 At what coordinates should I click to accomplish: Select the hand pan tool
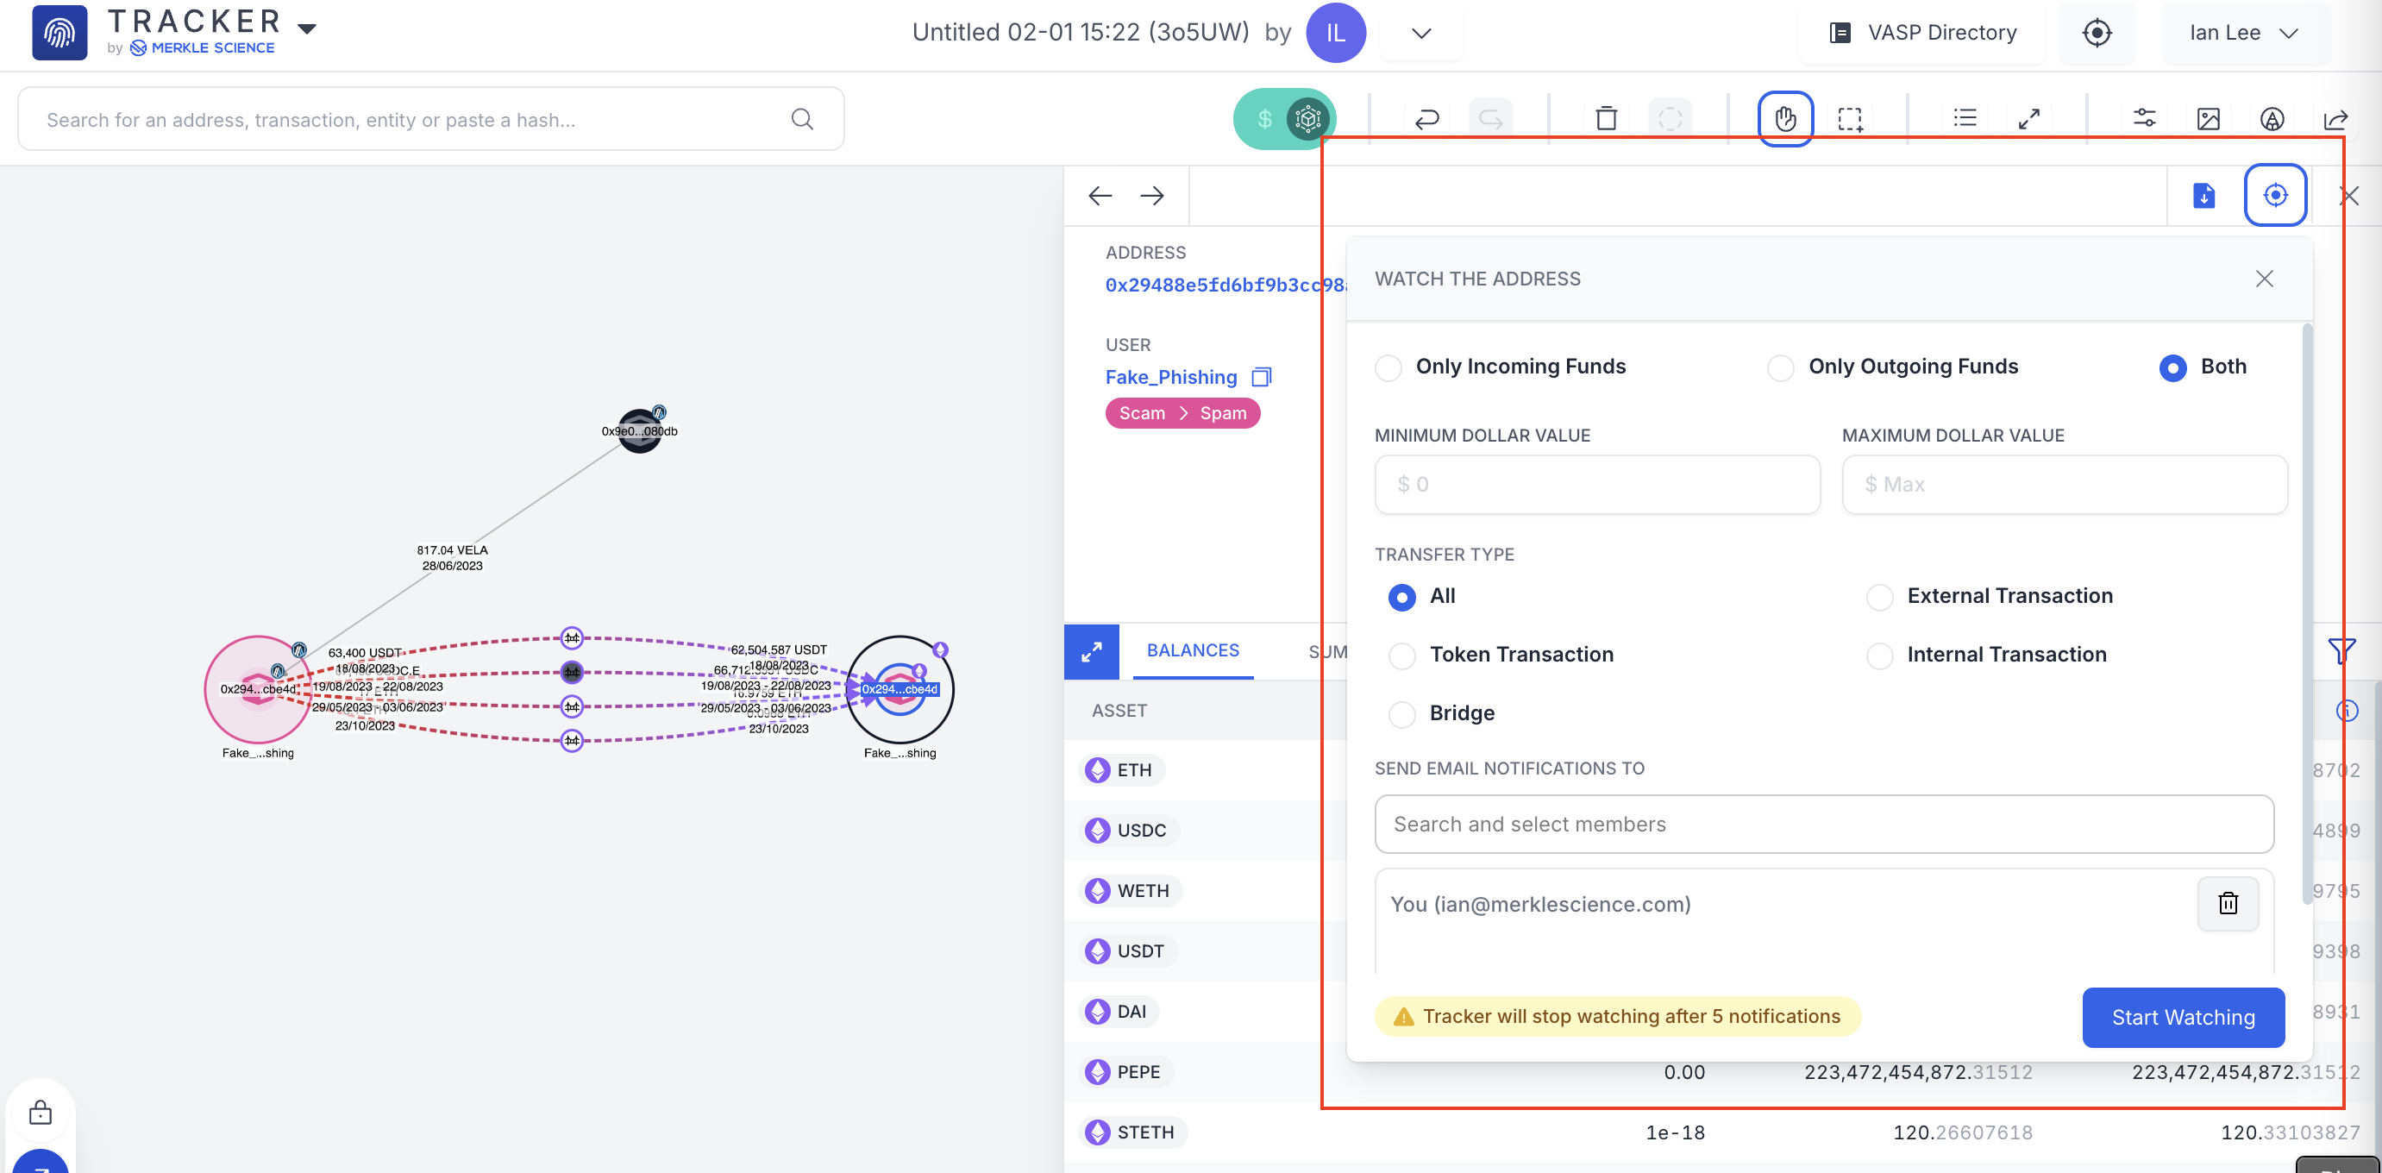point(1784,118)
